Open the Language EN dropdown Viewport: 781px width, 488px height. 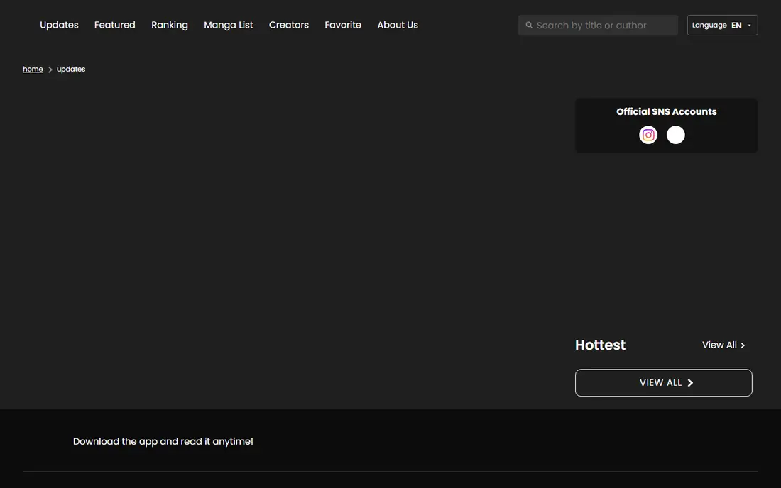[722, 25]
